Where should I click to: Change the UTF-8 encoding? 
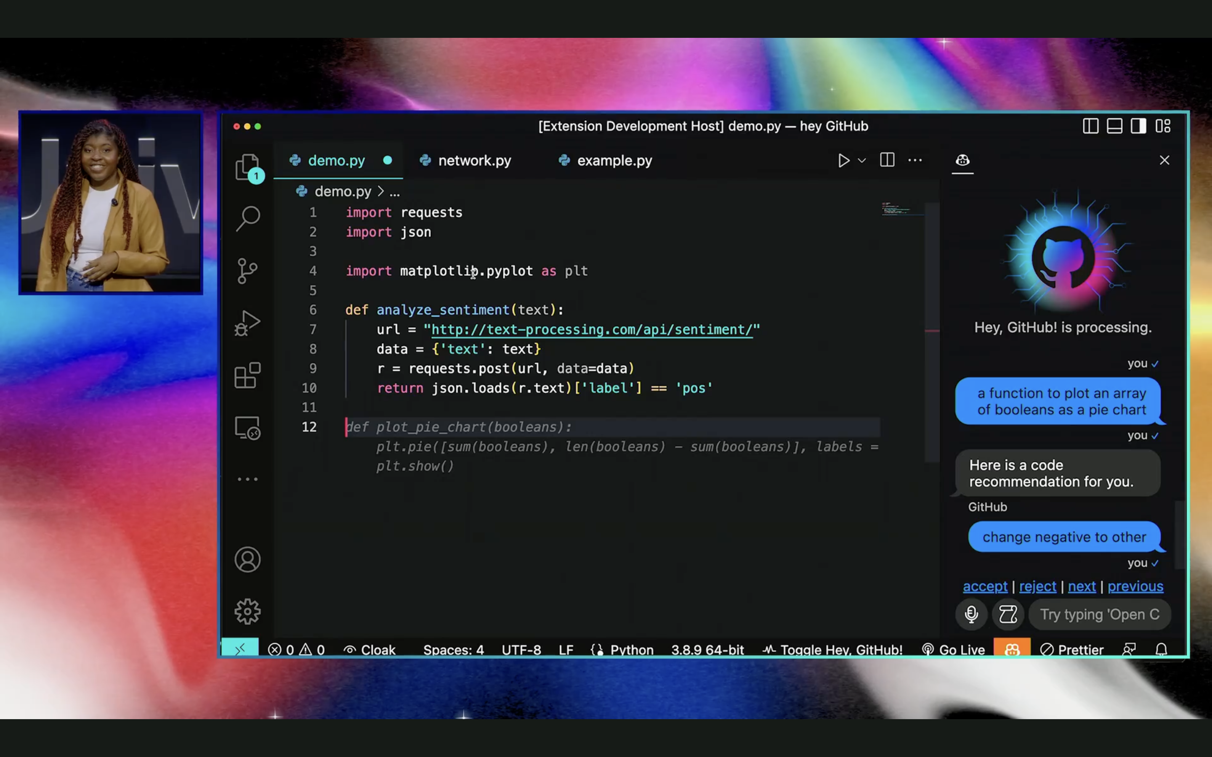521,649
